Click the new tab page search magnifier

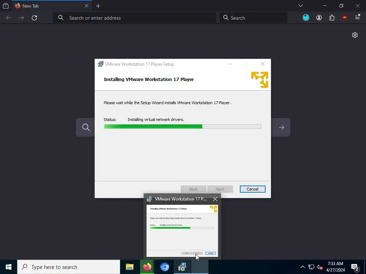(86, 127)
